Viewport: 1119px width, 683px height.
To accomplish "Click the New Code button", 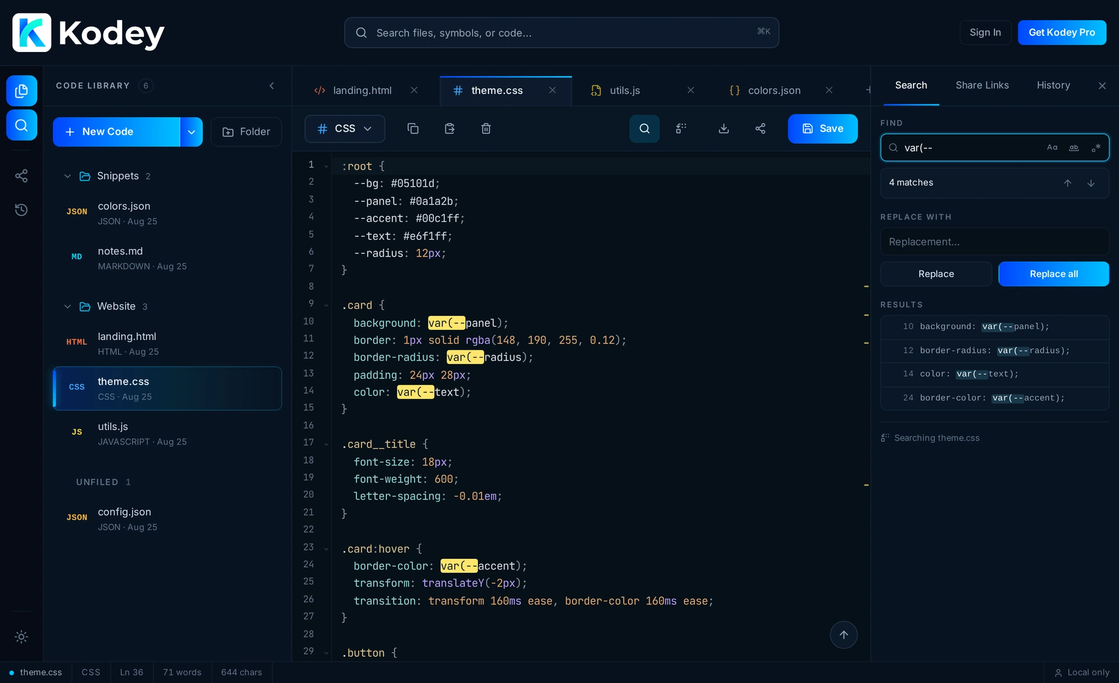I will coord(116,132).
